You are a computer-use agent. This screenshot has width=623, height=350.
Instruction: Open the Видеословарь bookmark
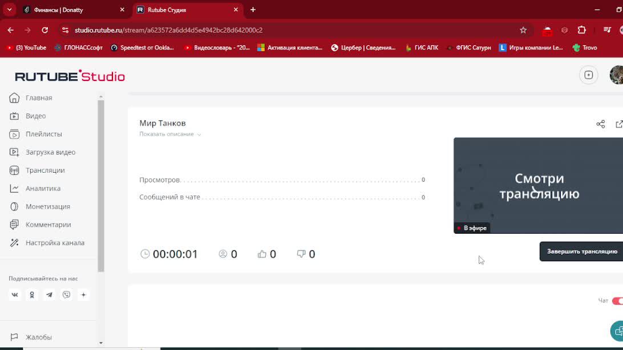click(x=217, y=48)
